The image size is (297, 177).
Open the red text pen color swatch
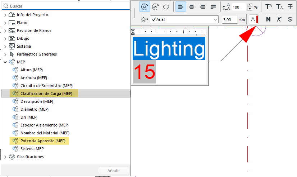[x=254, y=19]
